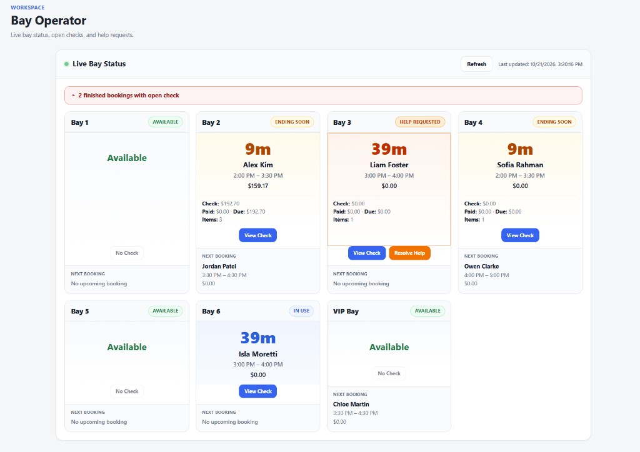Click the Items: 3 line in Bay 2
640x452 pixels.
point(212,220)
